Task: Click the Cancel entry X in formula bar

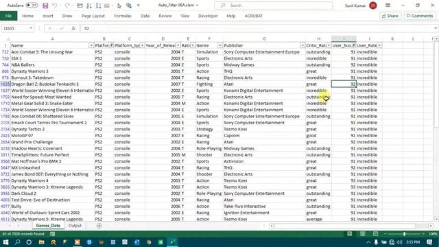Action: pos(50,28)
